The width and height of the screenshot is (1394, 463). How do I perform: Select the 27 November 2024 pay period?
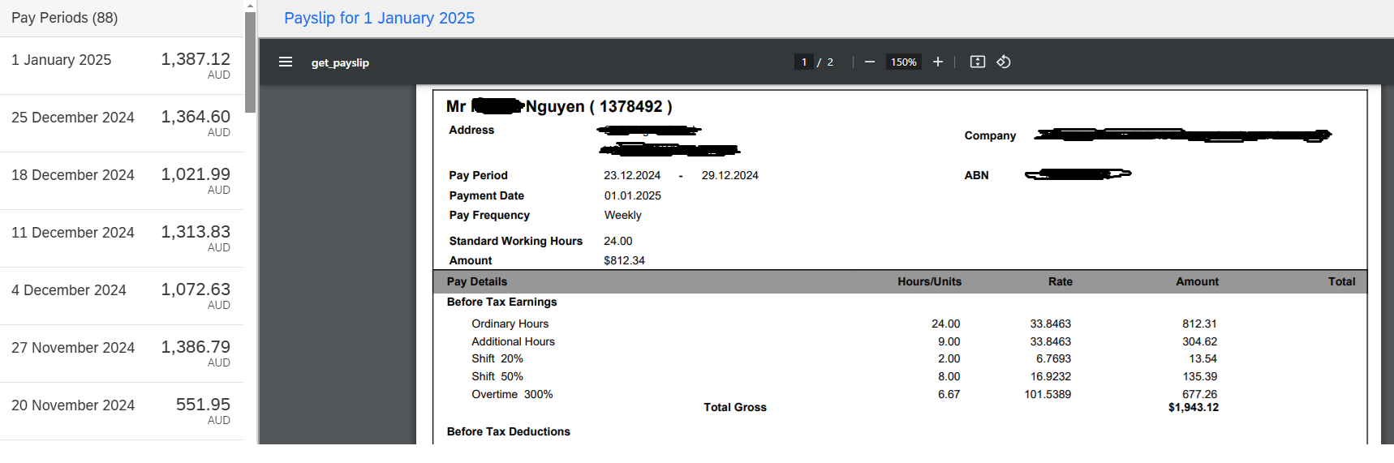(x=122, y=354)
